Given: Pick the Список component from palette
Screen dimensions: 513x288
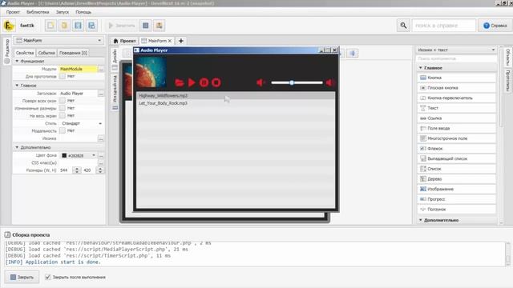Looking at the screenshot, I should (x=456, y=169).
